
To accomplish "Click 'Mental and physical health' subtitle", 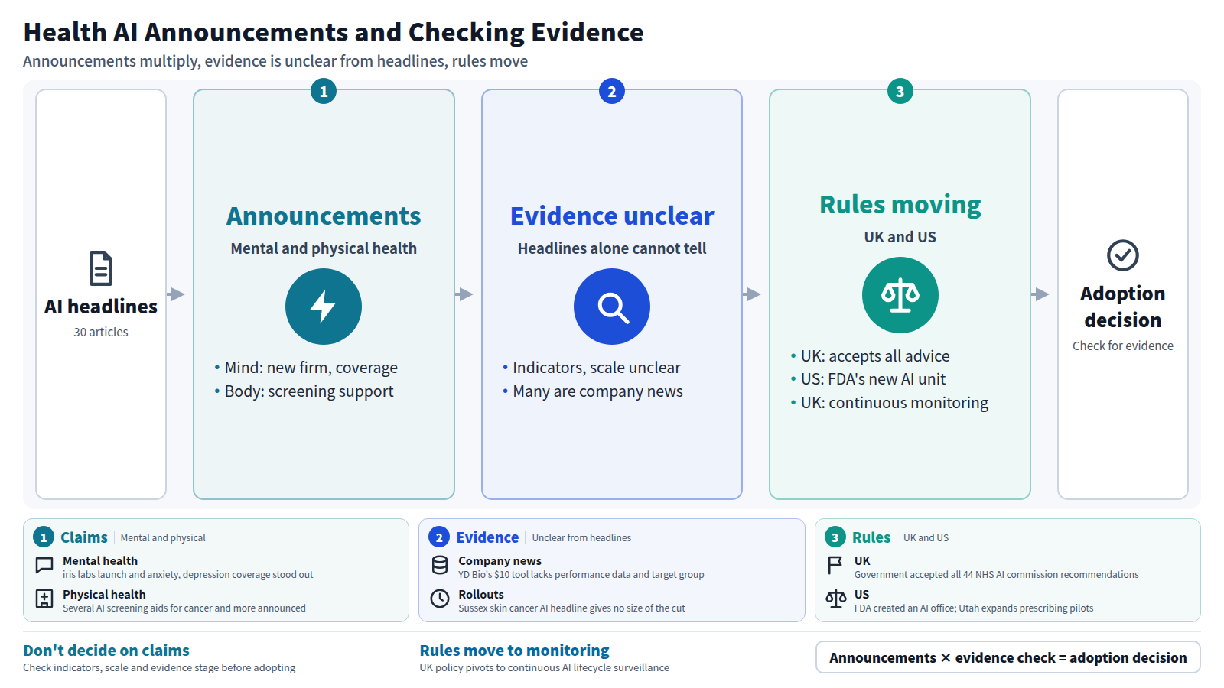I will click(x=324, y=248).
